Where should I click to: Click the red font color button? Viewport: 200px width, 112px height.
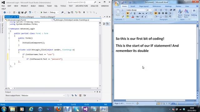coord(132,16)
